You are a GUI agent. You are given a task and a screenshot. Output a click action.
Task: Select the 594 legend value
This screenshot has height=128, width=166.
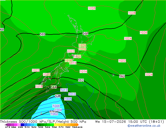point(75,127)
